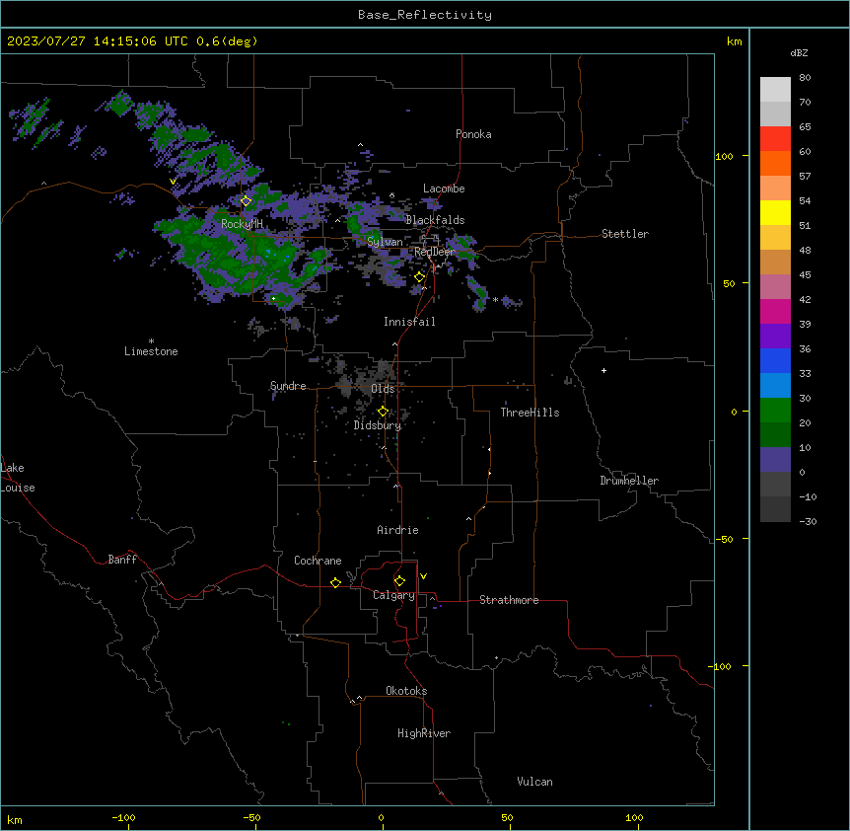Click the RockyMH label
This screenshot has height=831, width=850.
[x=242, y=224]
